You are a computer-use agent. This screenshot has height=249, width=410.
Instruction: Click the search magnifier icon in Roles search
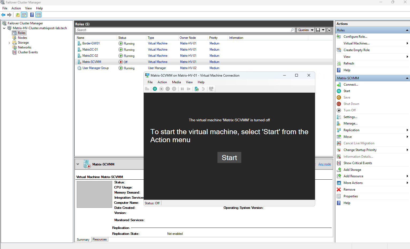coord(292,30)
